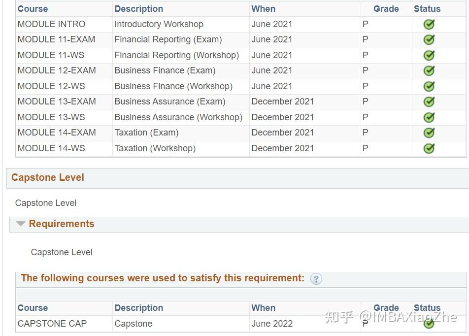This screenshot has width=469, height=336.
Task: Click status icon for MODULE 11-EXAM
Action: click(x=429, y=40)
